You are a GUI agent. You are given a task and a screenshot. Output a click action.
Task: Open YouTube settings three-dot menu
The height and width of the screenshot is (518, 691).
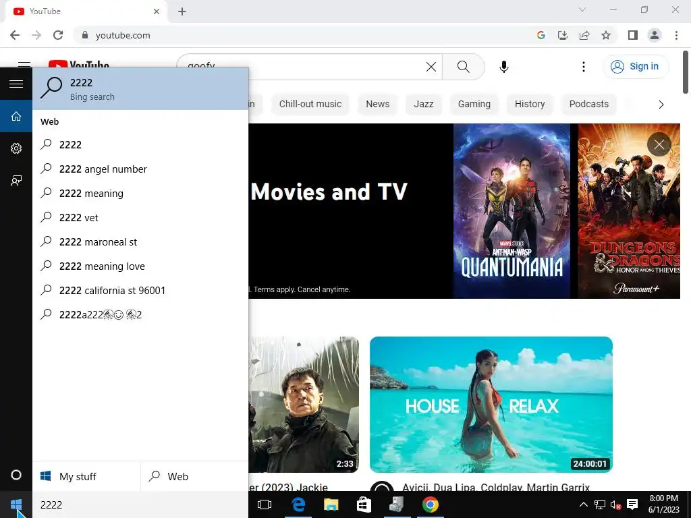click(584, 67)
